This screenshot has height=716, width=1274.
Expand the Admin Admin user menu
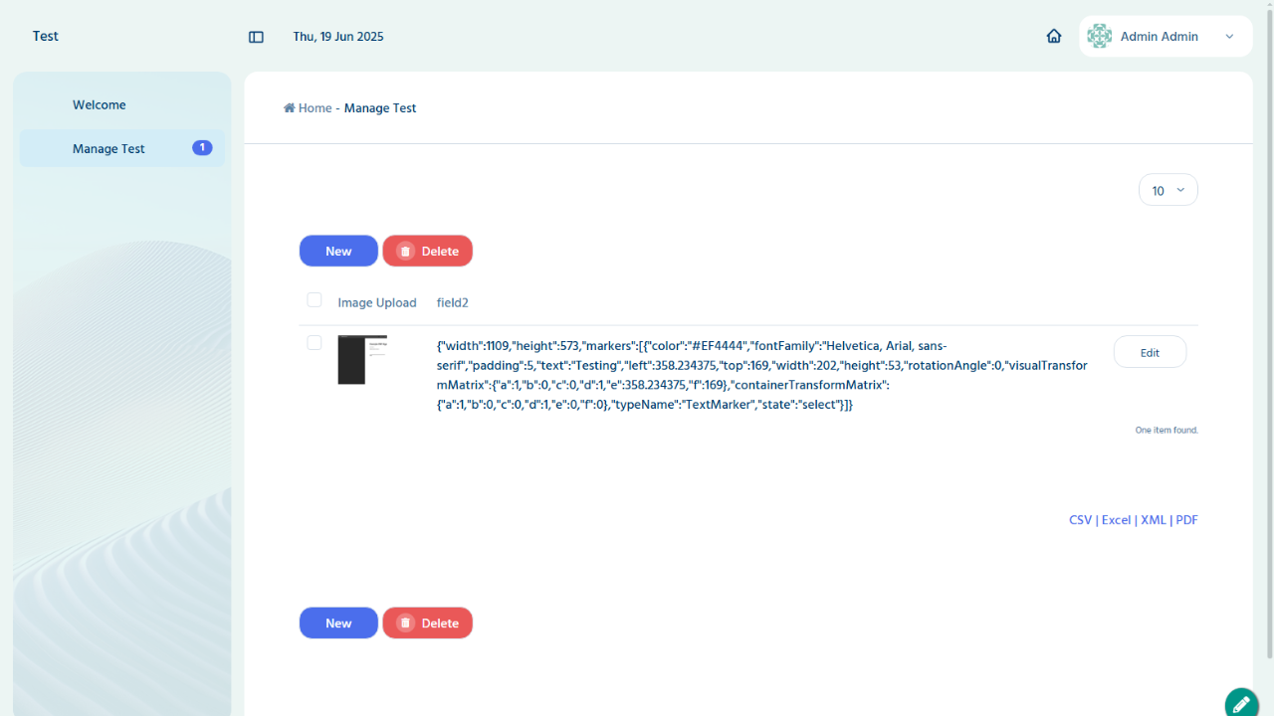(x=1229, y=37)
